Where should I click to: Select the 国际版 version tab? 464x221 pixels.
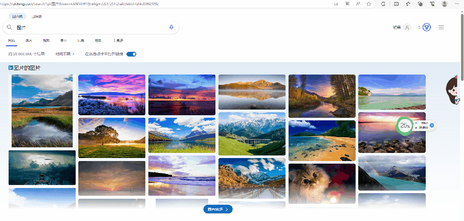coord(37,16)
